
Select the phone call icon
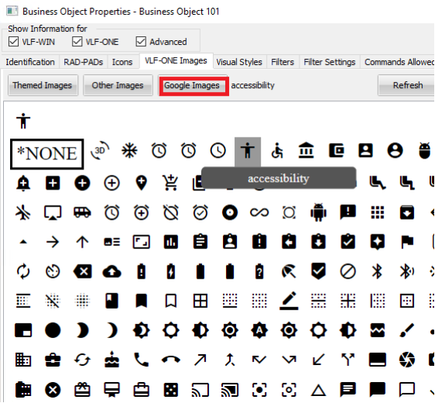coord(141,360)
